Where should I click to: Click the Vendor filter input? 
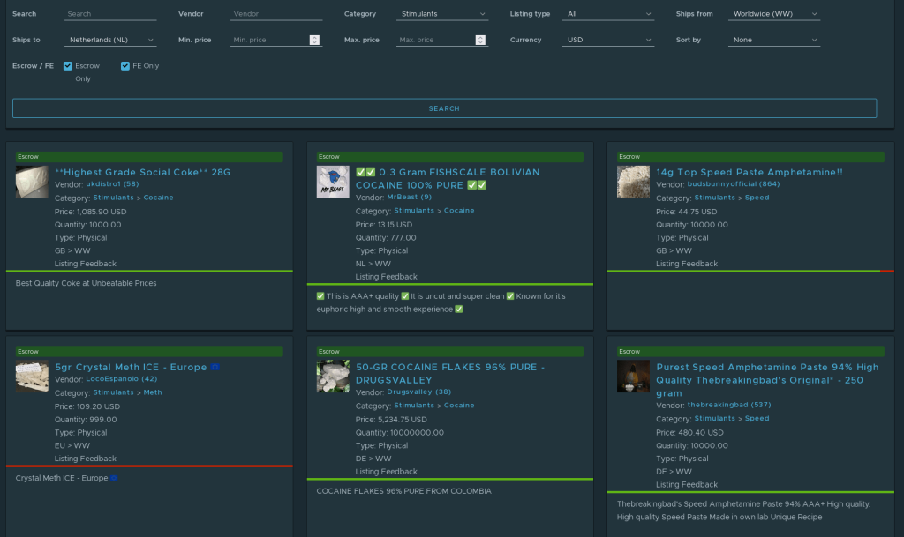[x=276, y=14]
